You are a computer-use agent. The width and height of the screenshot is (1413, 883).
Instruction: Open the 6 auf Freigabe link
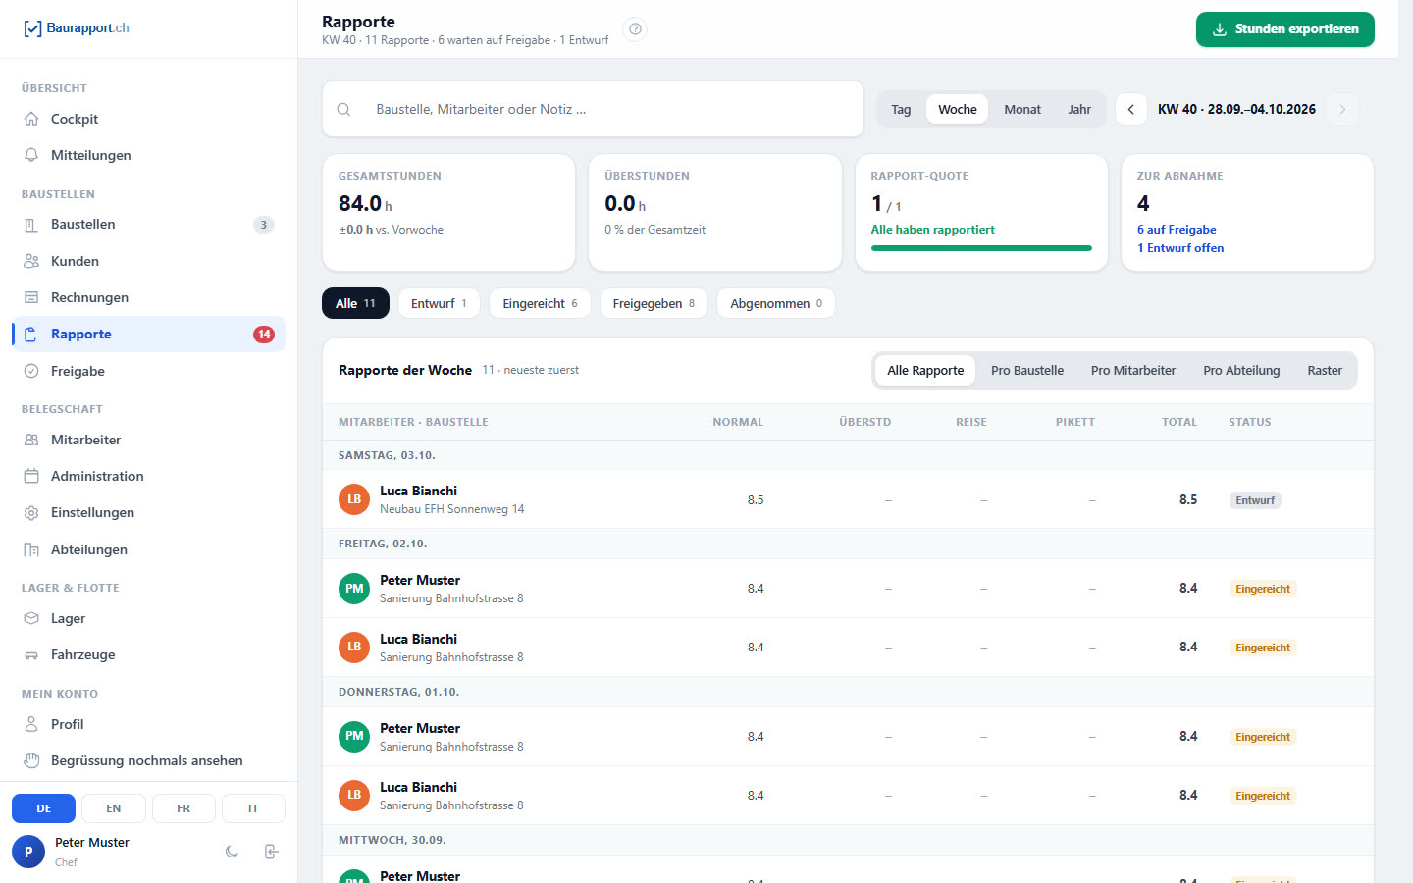1177,230
